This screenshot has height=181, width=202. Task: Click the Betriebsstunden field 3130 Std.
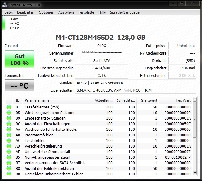tap(183, 75)
